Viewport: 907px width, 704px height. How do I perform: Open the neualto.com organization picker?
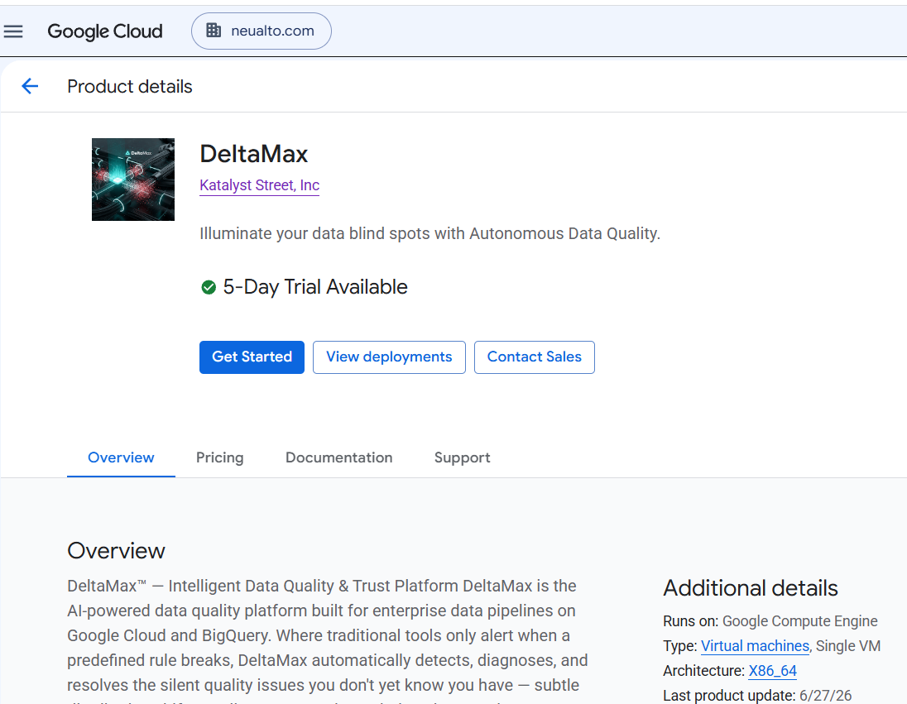click(262, 31)
